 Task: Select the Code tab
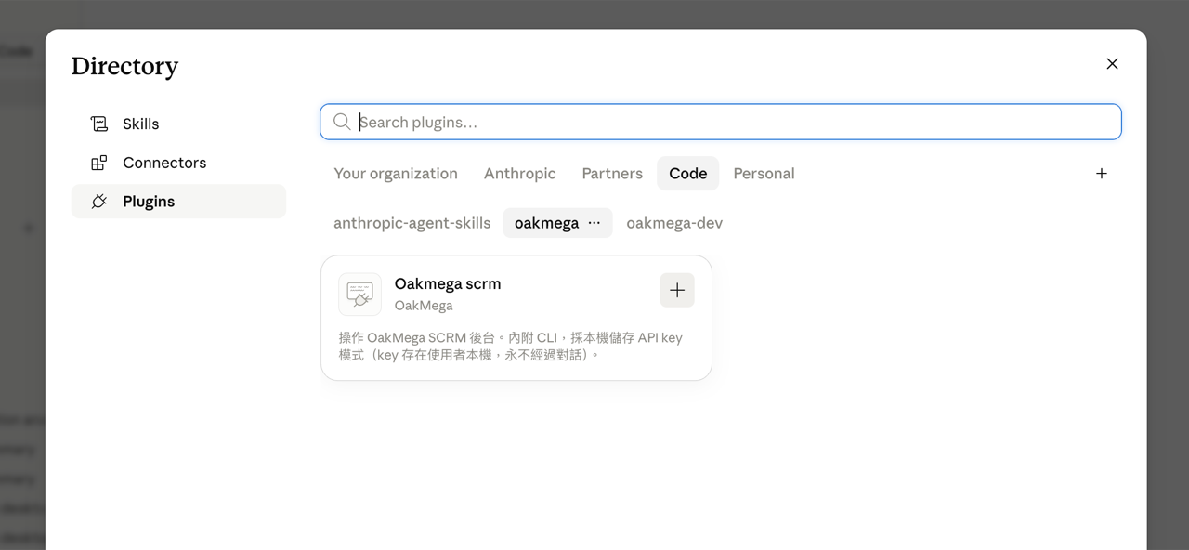688,174
